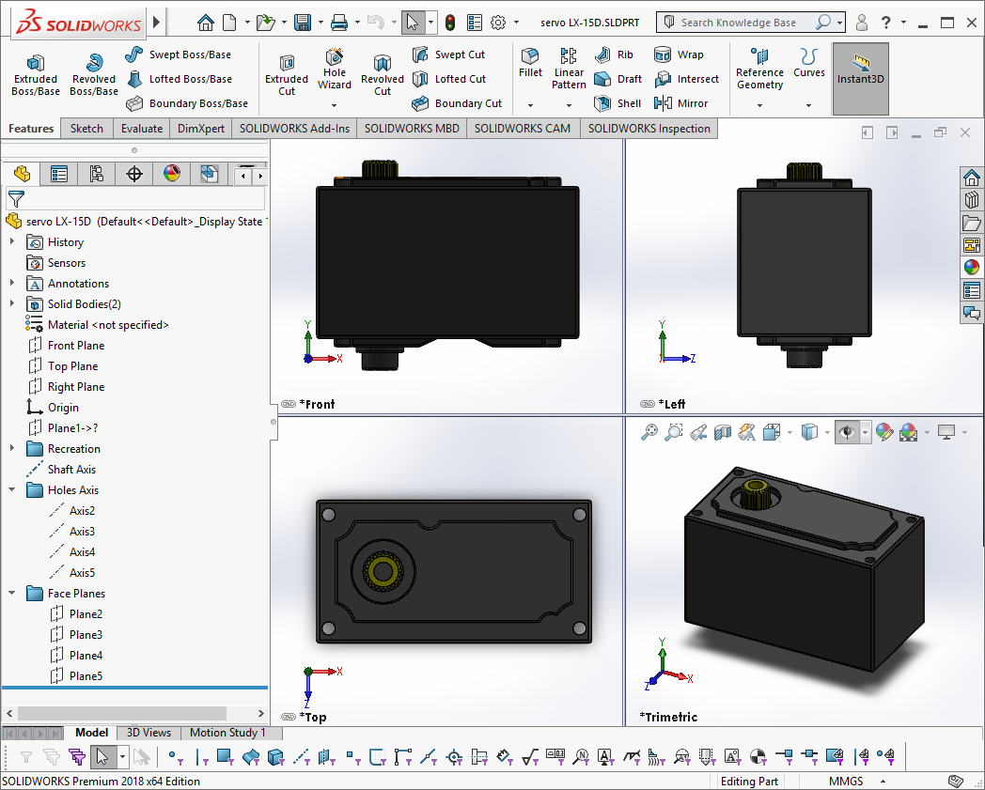Switch to the Sketch tab
Image resolution: width=985 pixels, height=790 pixels.
pos(86,129)
